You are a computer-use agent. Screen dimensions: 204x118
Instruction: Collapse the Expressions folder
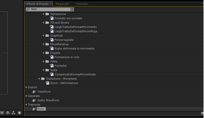[43, 14]
